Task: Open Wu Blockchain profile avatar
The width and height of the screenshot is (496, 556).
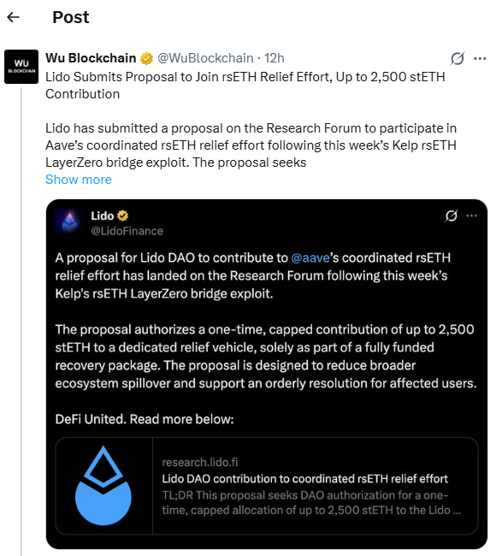Action: [x=21, y=67]
